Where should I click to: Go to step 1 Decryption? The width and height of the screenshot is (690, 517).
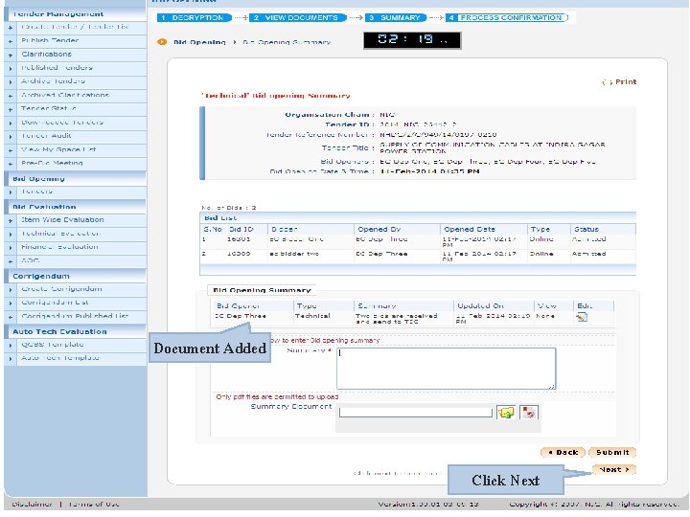pyautogui.click(x=195, y=17)
